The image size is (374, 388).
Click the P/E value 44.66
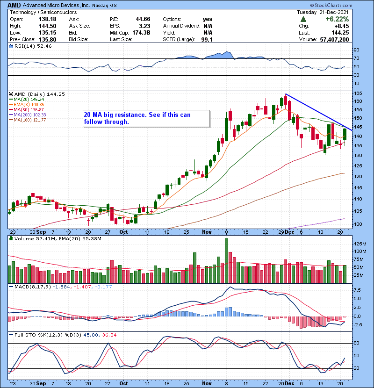[143, 19]
